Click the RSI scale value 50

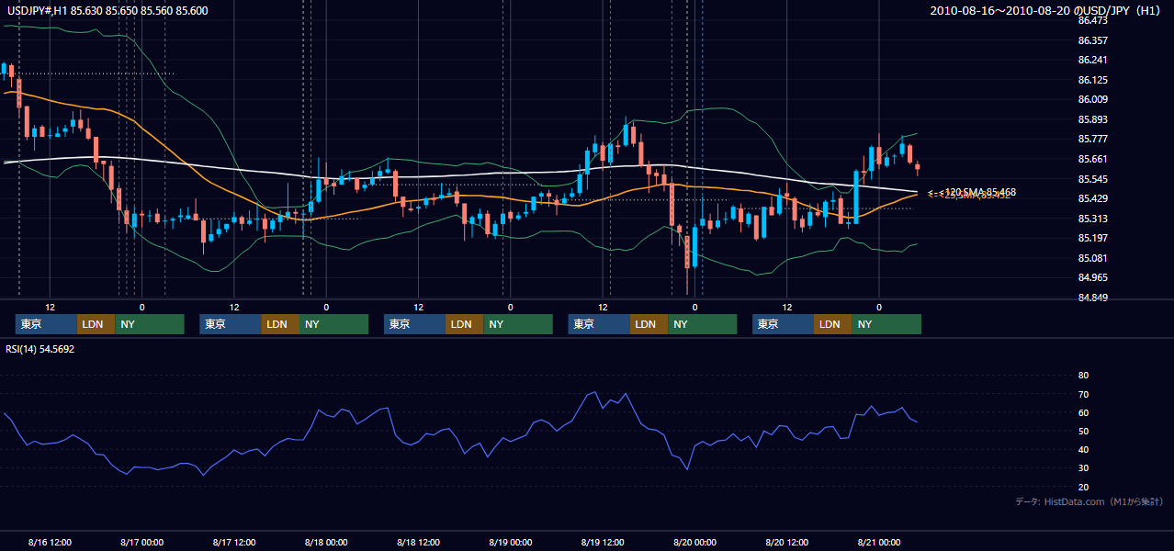pos(1083,431)
